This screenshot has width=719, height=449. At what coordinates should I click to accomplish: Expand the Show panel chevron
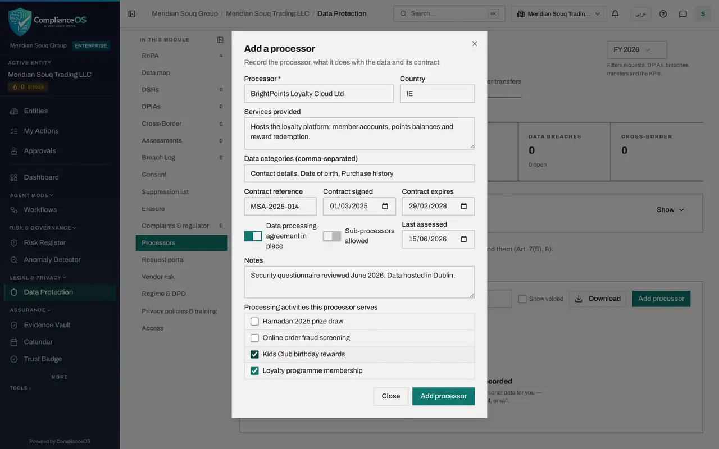[681, 210]
